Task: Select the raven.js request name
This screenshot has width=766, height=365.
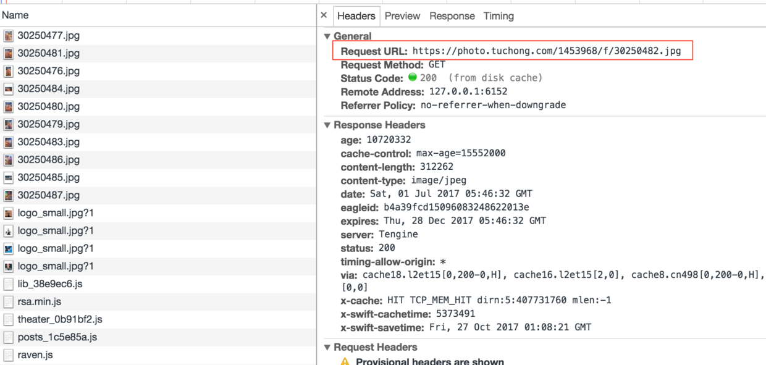Action: [35, 355]
